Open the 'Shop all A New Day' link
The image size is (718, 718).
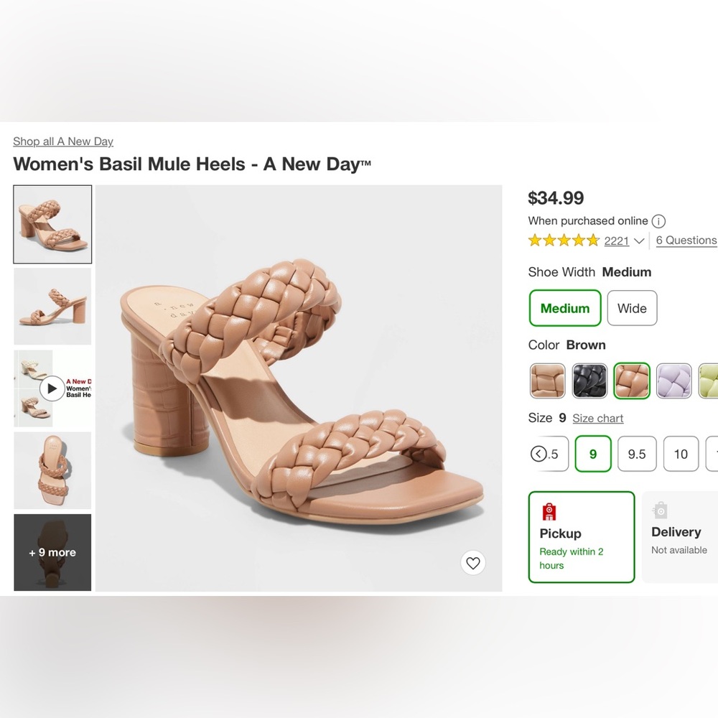coord(63,141)
